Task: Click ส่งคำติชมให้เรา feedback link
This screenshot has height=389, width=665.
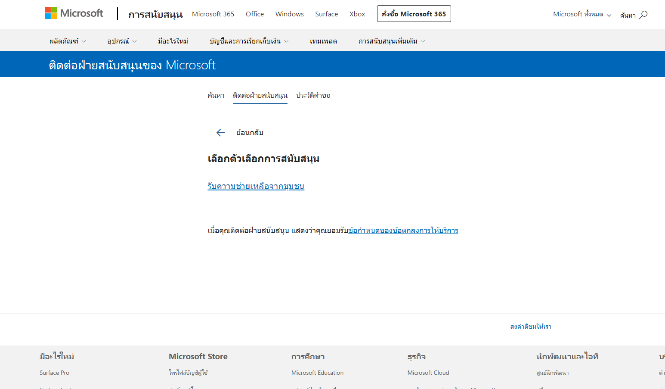Action: (531, 327)
